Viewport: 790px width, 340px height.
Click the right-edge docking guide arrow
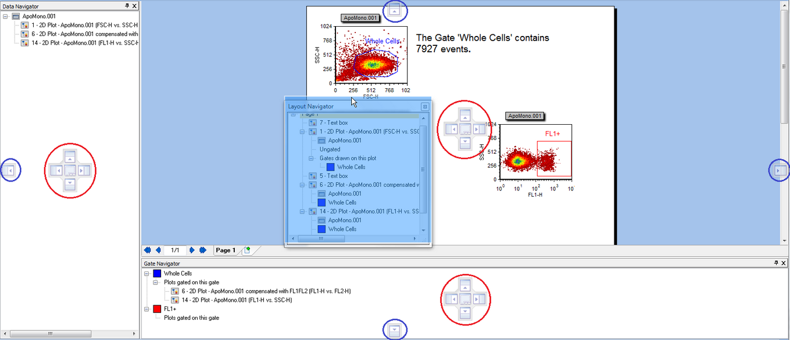coord(779,171)
